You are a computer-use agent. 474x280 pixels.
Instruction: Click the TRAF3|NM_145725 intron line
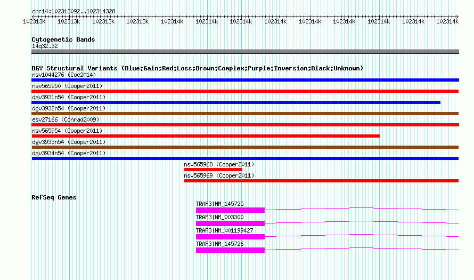pos(362,209)
